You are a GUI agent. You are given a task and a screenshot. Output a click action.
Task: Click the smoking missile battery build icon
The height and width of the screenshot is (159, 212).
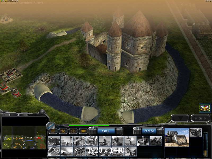(105, 141)
